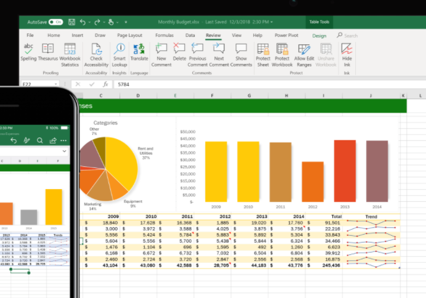Click the Redo arrow in title bar
The image size is (426, 298).
97,22
